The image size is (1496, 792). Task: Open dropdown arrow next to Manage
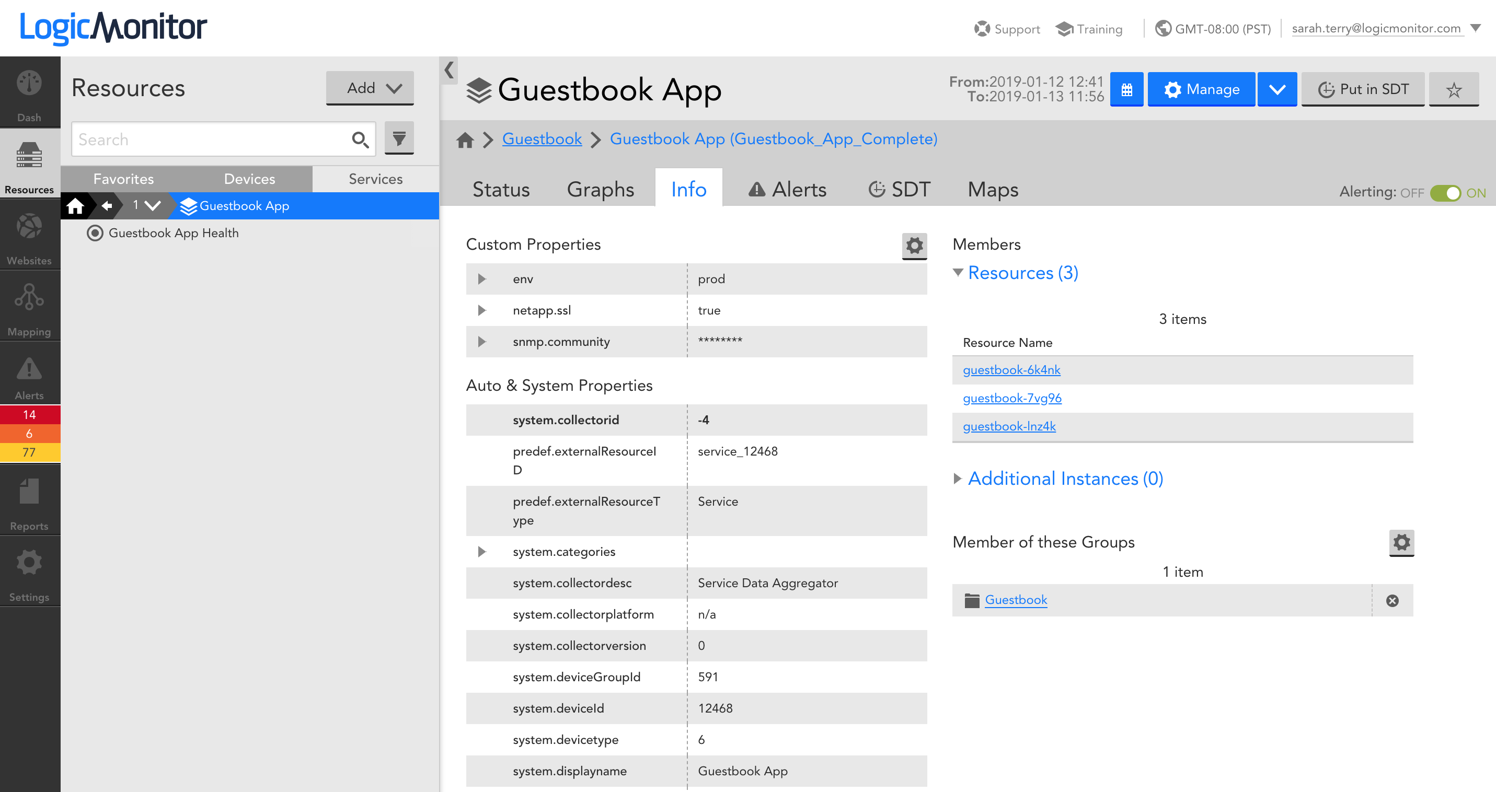pyautogui.click(x=1277, y=89)
